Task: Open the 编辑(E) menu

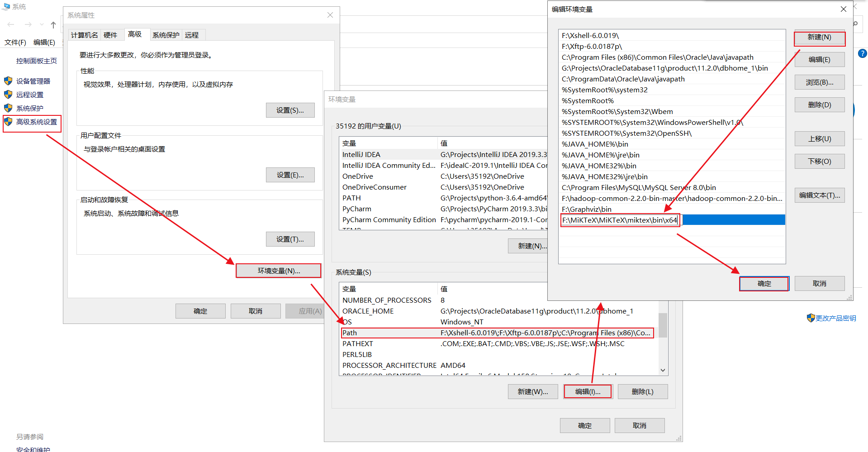Action: point(44,42)
